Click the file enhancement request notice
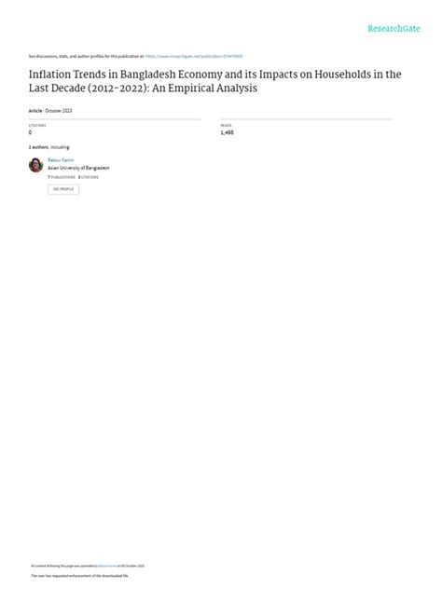This screenshot has height=589, width=442. tap(79, 576)
